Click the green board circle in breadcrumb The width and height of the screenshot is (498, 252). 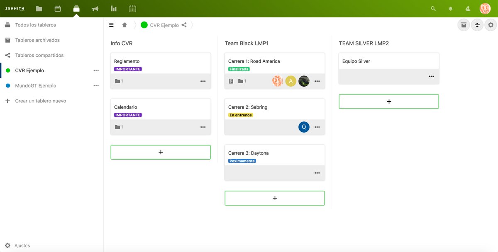click(x=144, y=25)
